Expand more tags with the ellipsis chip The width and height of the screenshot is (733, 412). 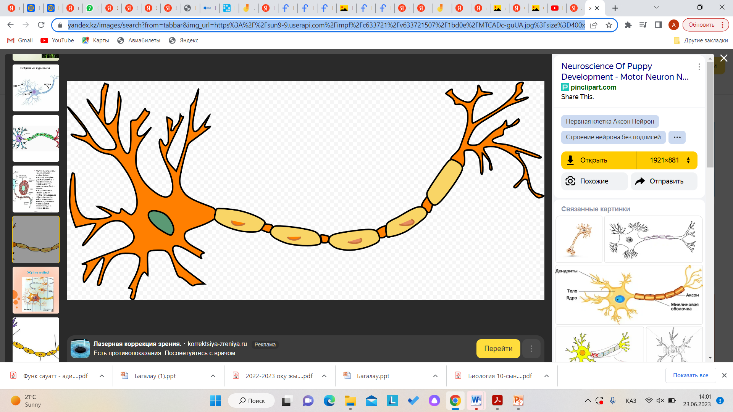677,137
